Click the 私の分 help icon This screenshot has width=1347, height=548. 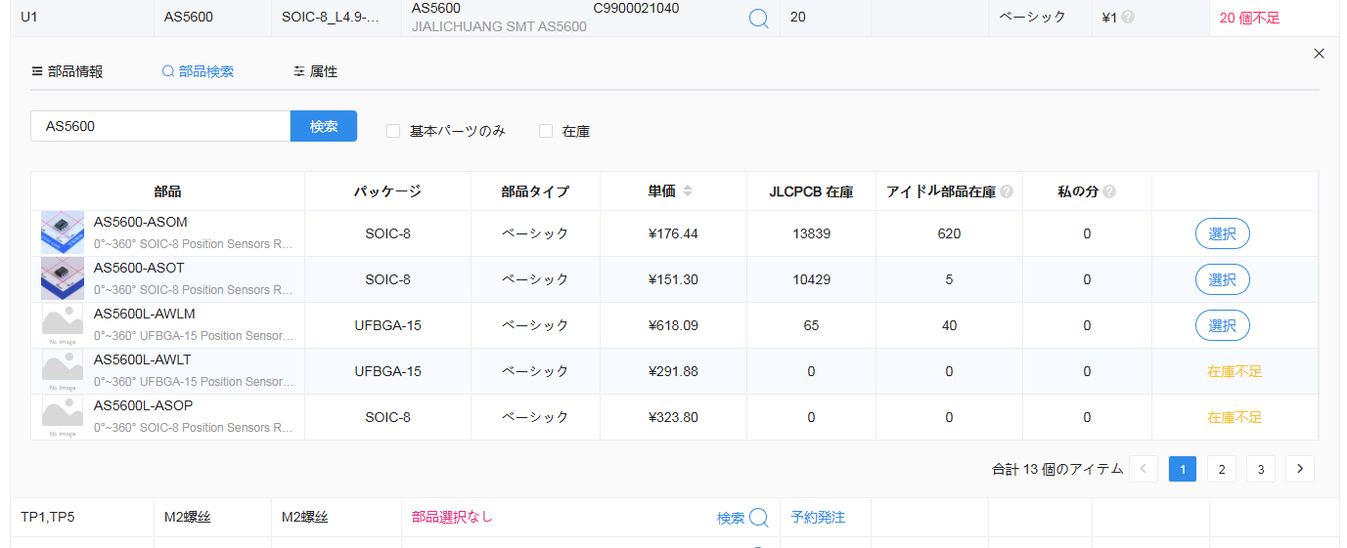pos(1109,192)
